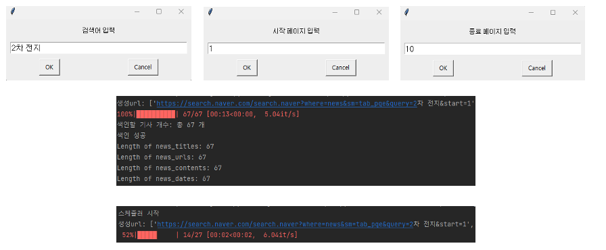Click the 67/67 [00:13<00:00, 5.04it/s] text
This screenshot has height=250, width=606.
point(241,114)
